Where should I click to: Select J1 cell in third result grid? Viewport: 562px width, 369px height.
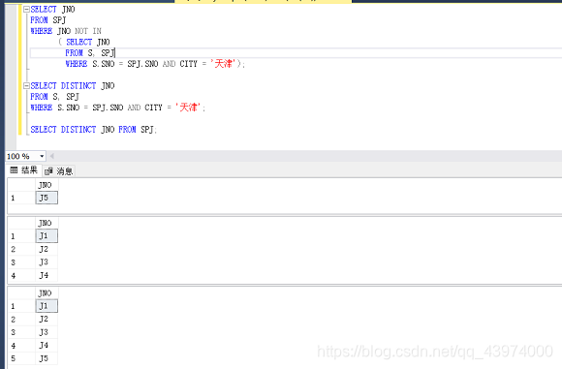pyautogui.click(x=47, y=306)
